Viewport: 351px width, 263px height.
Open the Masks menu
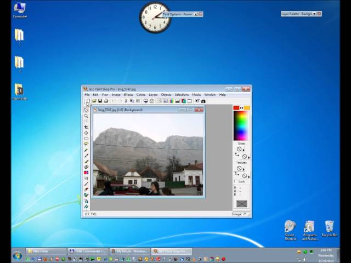196,95
